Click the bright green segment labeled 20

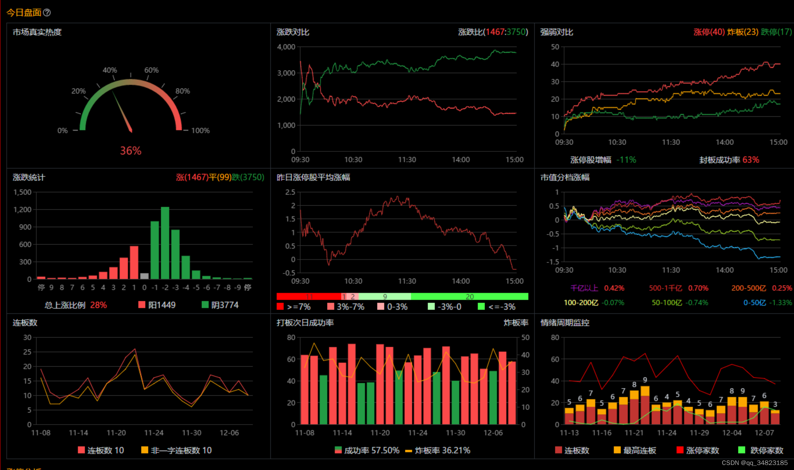coord(469,296)
